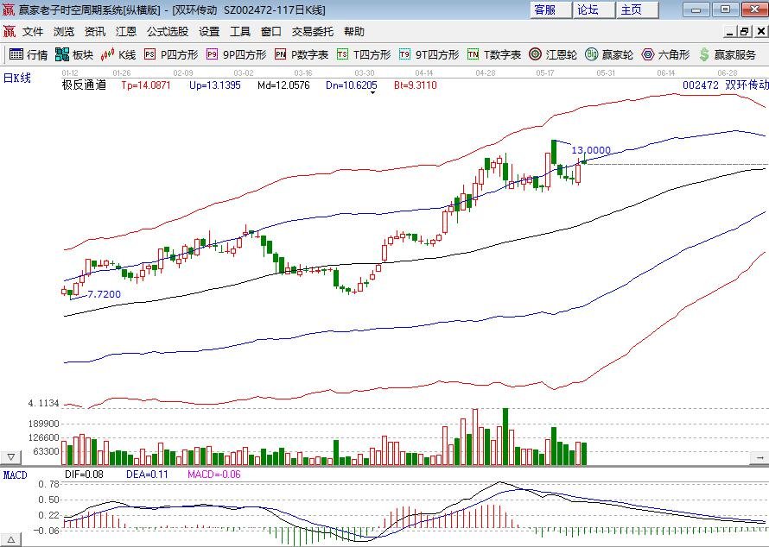Click the DIF=0.08 value
The width and height of the screenshot is (769, 547).
tap(84, 474)
